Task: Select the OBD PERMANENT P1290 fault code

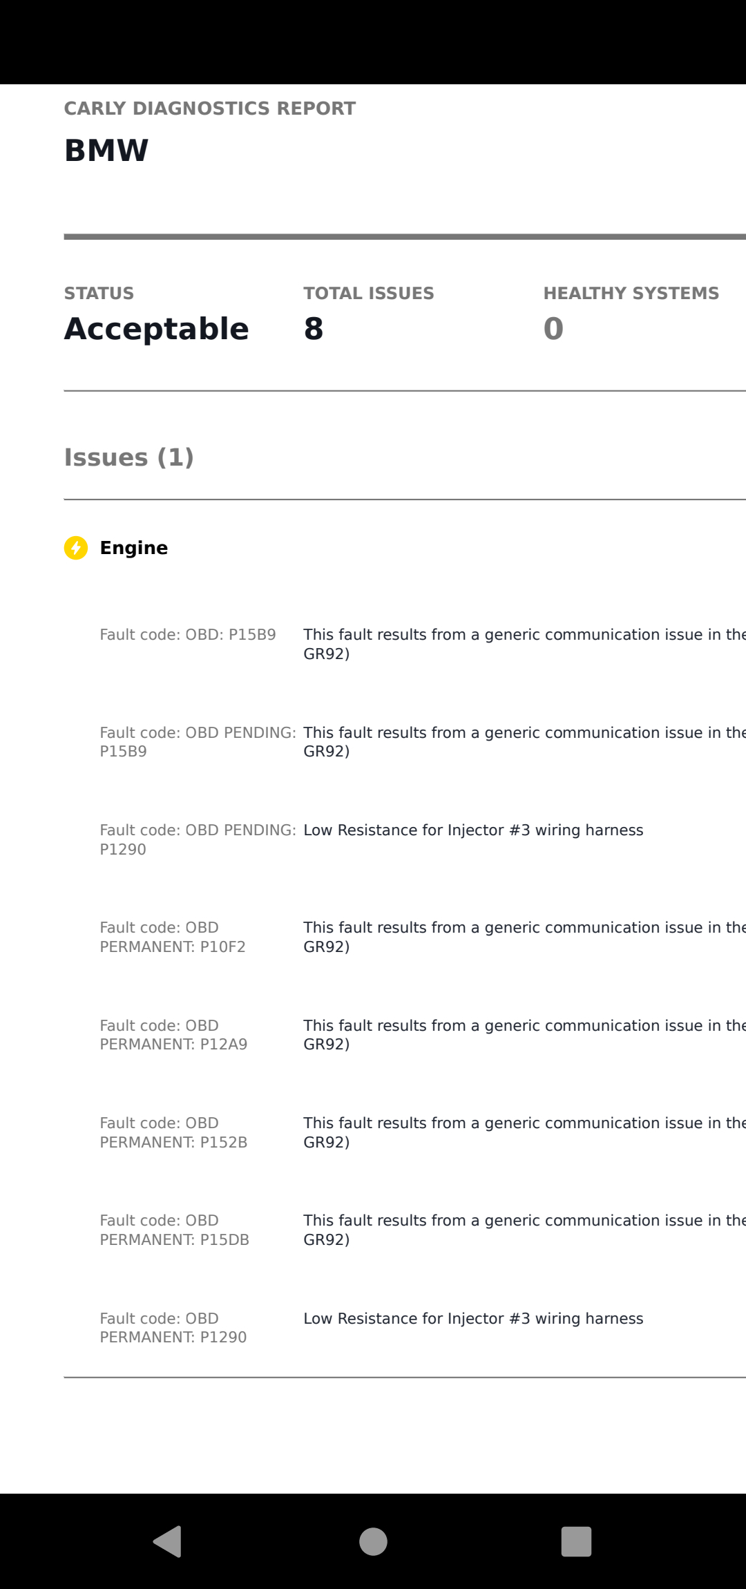Action: pyautogui.click(x=173, y=1328)
